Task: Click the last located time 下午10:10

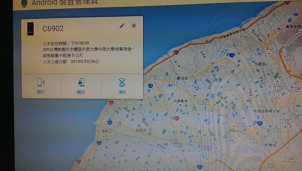Action: [x=80, y=43]
